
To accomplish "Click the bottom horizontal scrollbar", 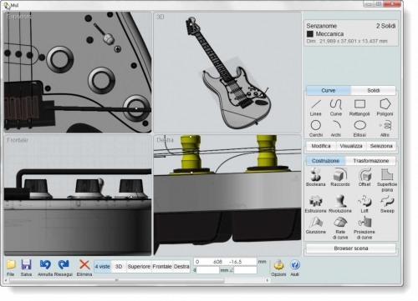I will point(116,280).
